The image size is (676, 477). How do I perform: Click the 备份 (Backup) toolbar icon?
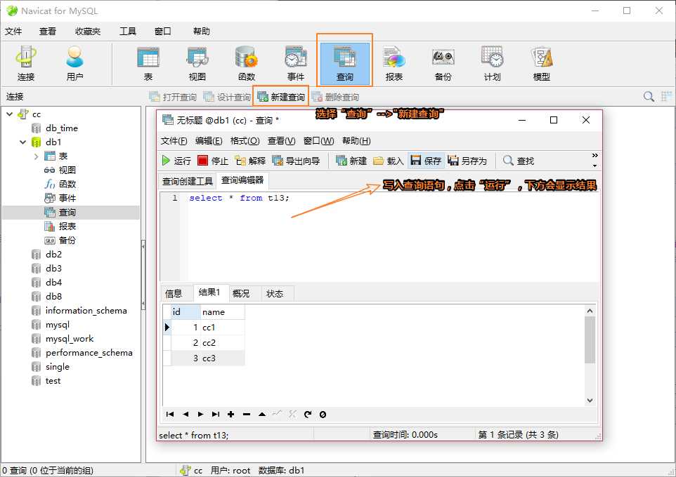443,64
